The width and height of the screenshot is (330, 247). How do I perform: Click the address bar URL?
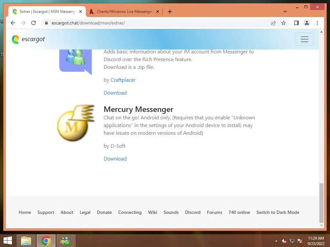pos(88,23)
